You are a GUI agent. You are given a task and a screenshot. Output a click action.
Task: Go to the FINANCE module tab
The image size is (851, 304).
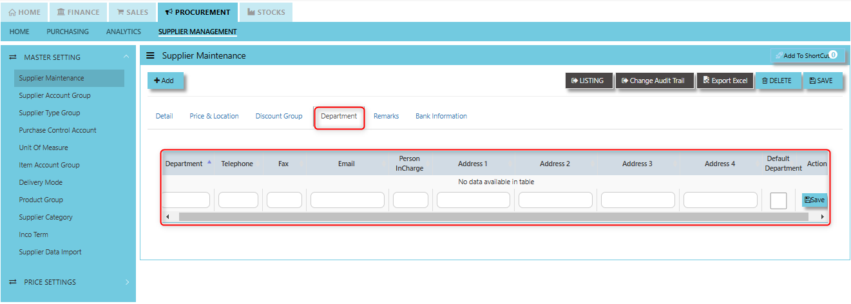pos(78,12)
